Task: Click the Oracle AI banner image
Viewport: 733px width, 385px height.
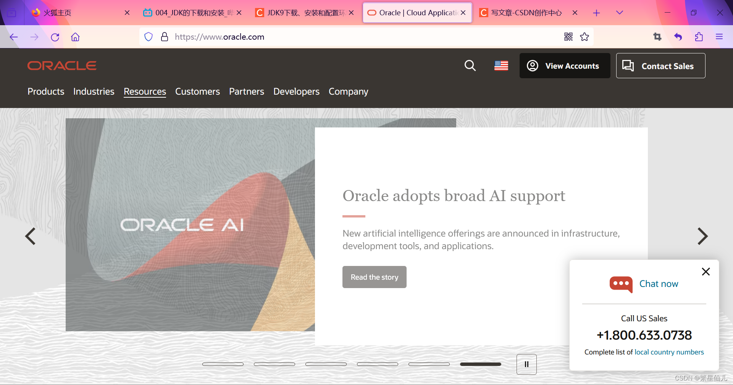Action: pos(190,225)
